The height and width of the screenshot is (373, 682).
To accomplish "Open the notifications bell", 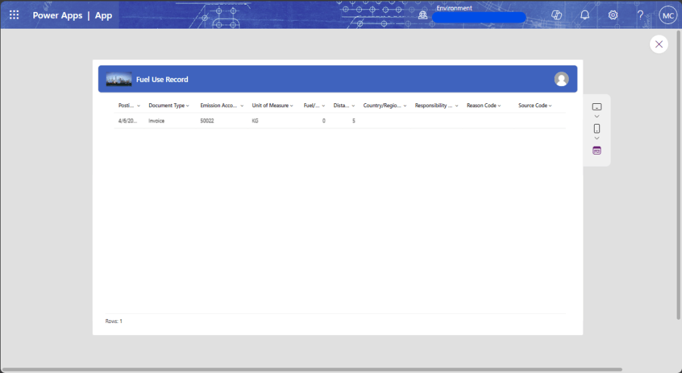I will click(585, 15).
